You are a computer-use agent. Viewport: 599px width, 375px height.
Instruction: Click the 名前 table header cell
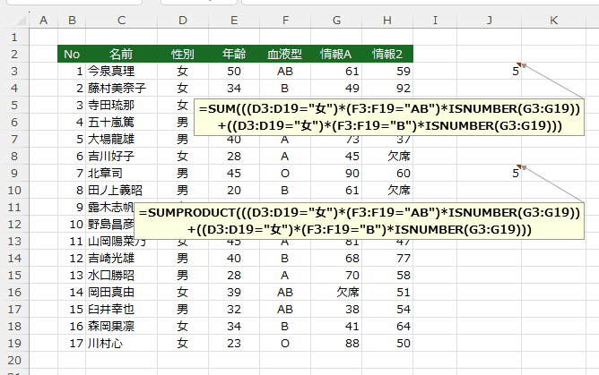pos(123,55)
